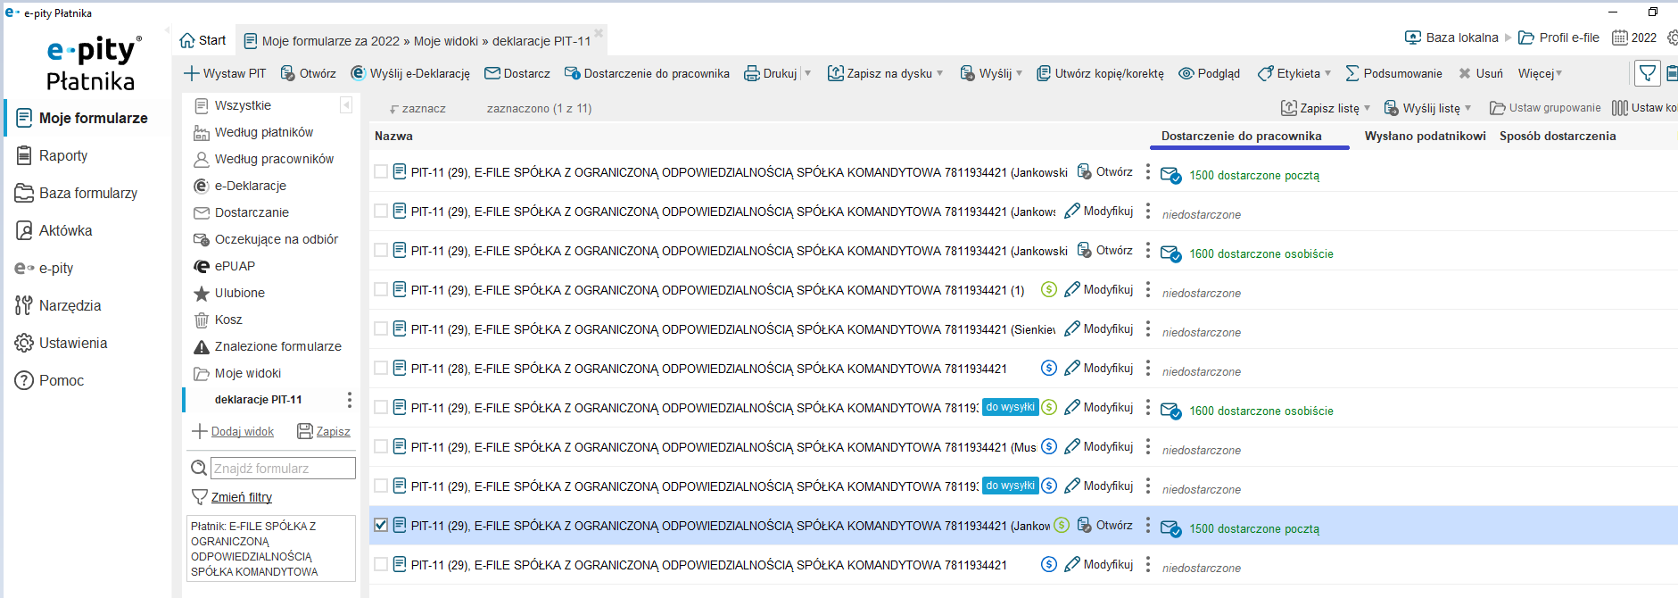Select Według płatników in the tree
The image size is (1678, 598).
point(254,132)
